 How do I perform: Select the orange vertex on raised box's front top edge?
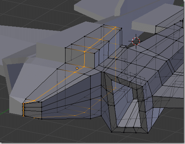tap(85, 51)
